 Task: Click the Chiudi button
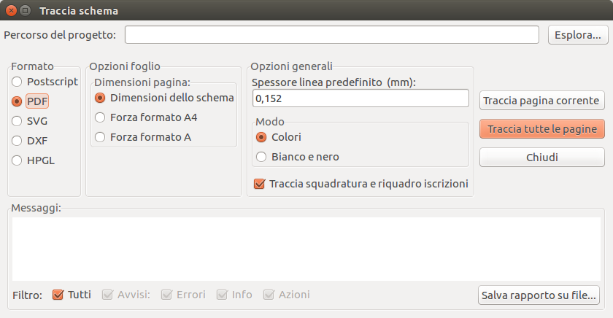tap(541, 157)
